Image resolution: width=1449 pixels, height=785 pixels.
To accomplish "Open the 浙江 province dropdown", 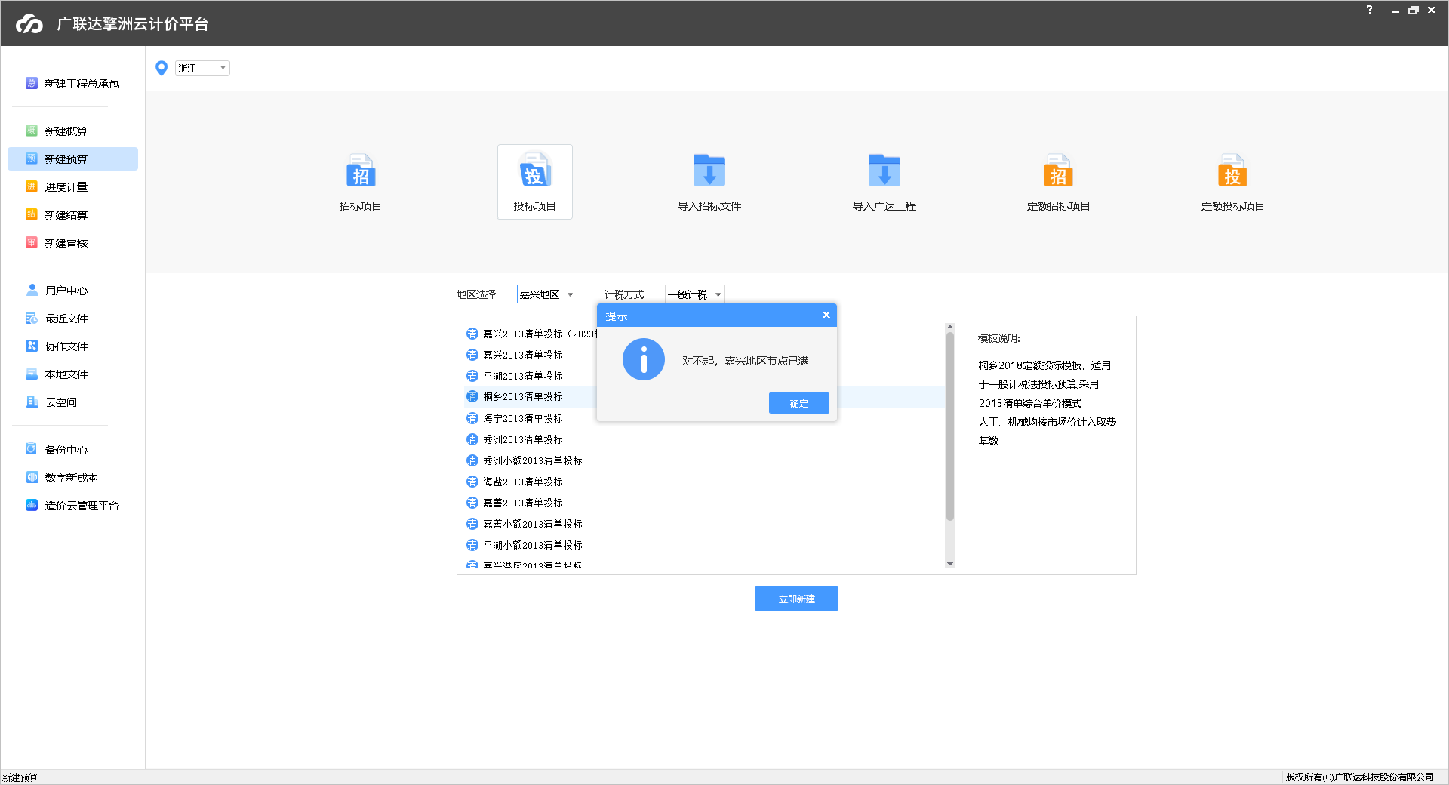I will [202, 68].
